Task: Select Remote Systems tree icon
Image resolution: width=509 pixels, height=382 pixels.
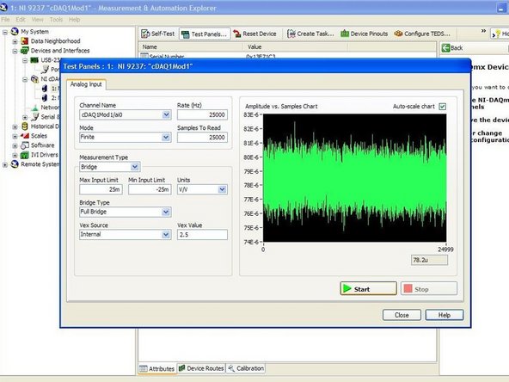Action: click(15, 164)
